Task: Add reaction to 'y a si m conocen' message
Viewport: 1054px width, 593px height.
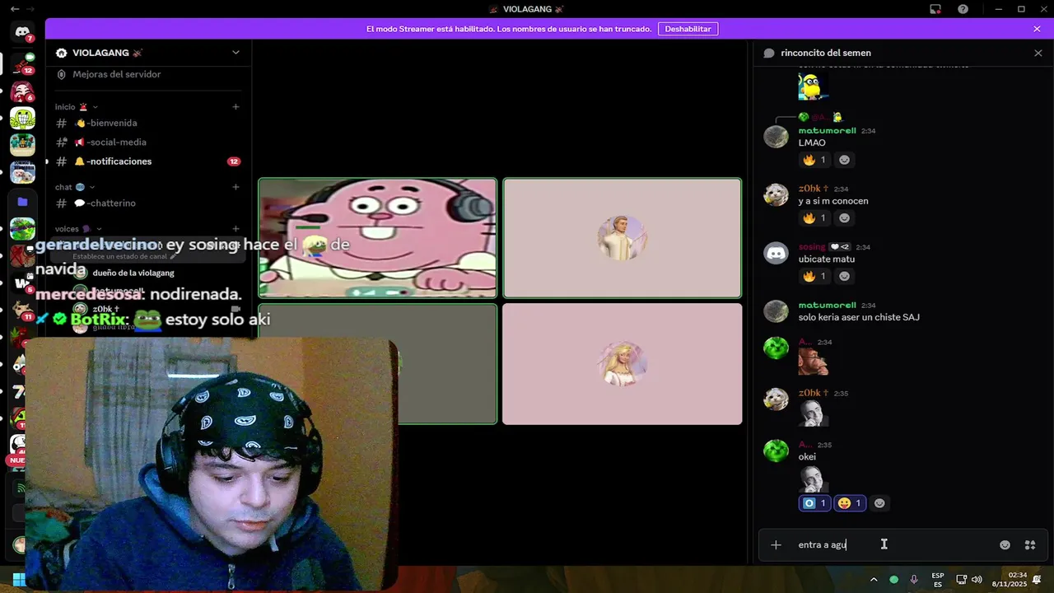Action: [x=844, y=218]
